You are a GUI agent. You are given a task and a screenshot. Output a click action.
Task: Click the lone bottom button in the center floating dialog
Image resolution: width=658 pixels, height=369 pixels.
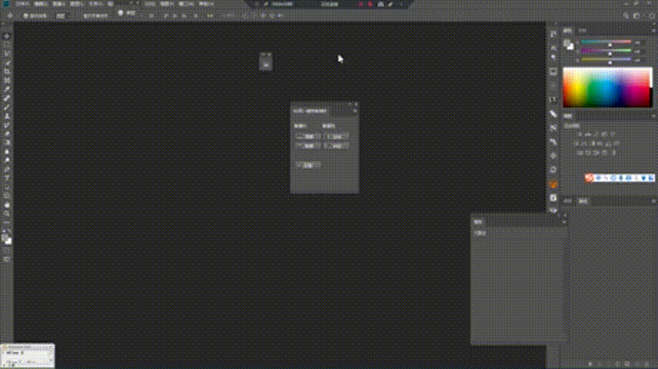pyautogui.click(x=308, y=165)
